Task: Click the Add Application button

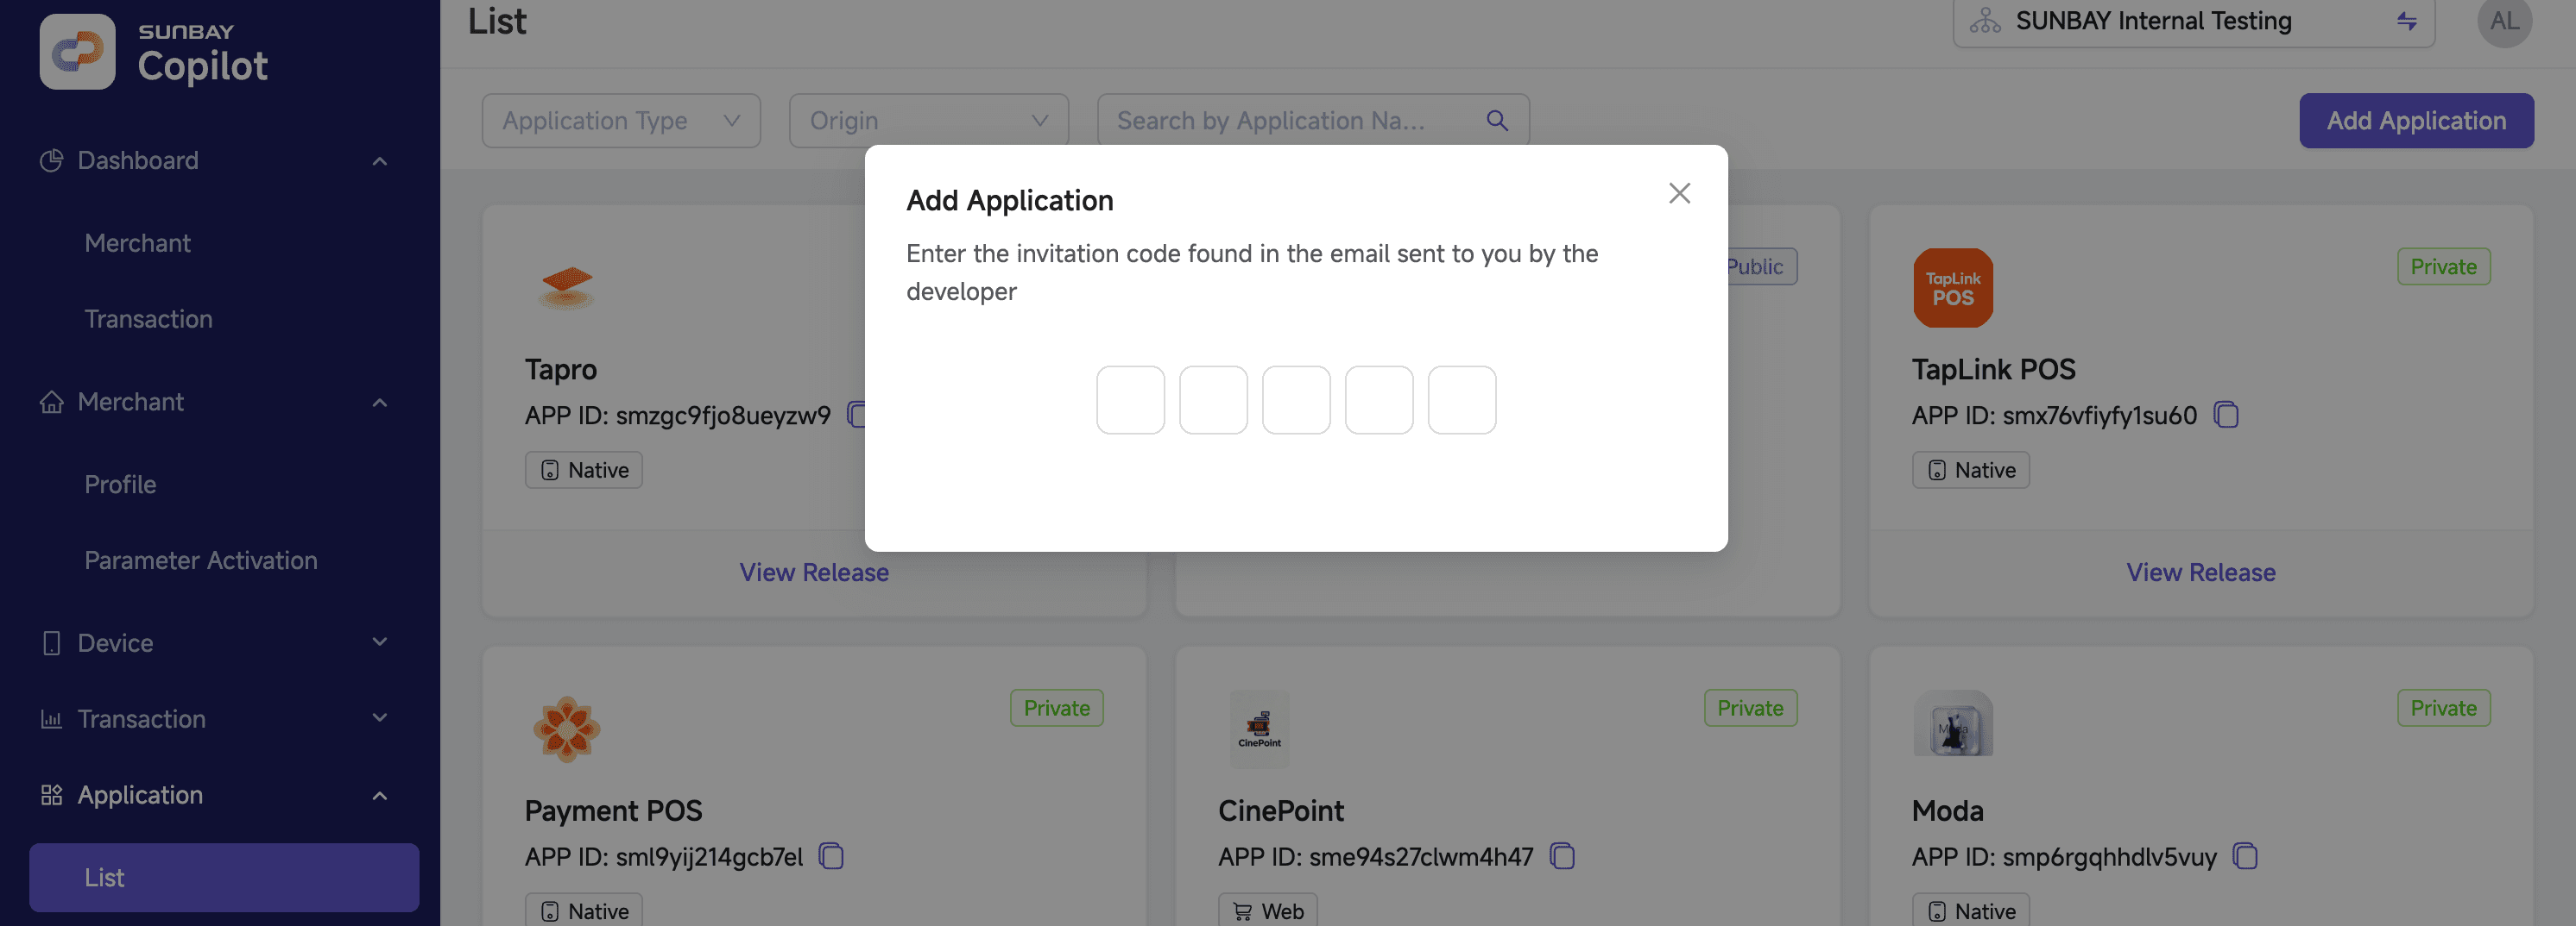Action: (2416, 121)
